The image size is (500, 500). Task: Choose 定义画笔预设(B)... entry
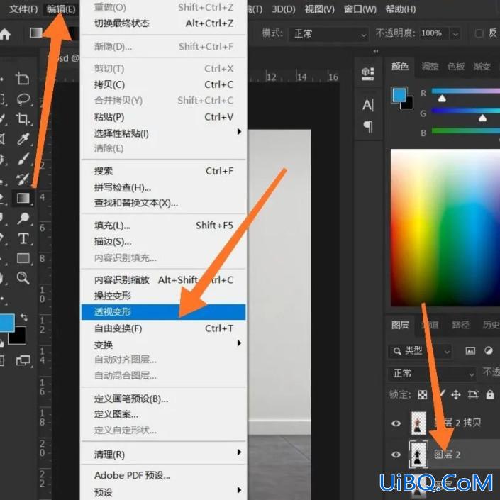(x=164, y=399)
